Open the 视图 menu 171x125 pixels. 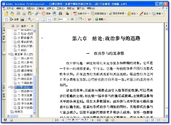tap(30, 8)
